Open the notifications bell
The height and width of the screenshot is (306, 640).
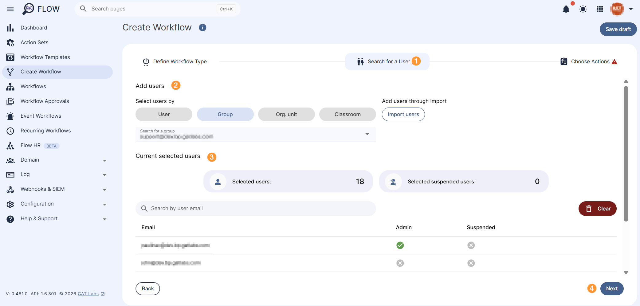click(566, 9)
